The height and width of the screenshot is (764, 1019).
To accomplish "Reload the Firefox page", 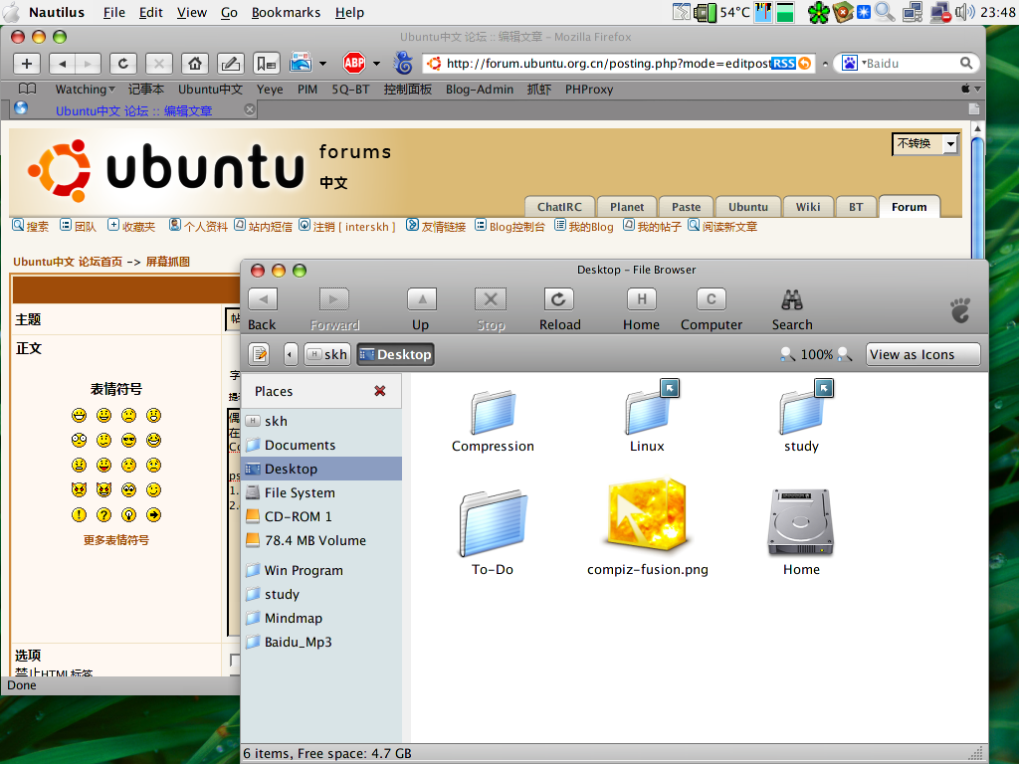I will pyautogui.click(x=122, y=64).
